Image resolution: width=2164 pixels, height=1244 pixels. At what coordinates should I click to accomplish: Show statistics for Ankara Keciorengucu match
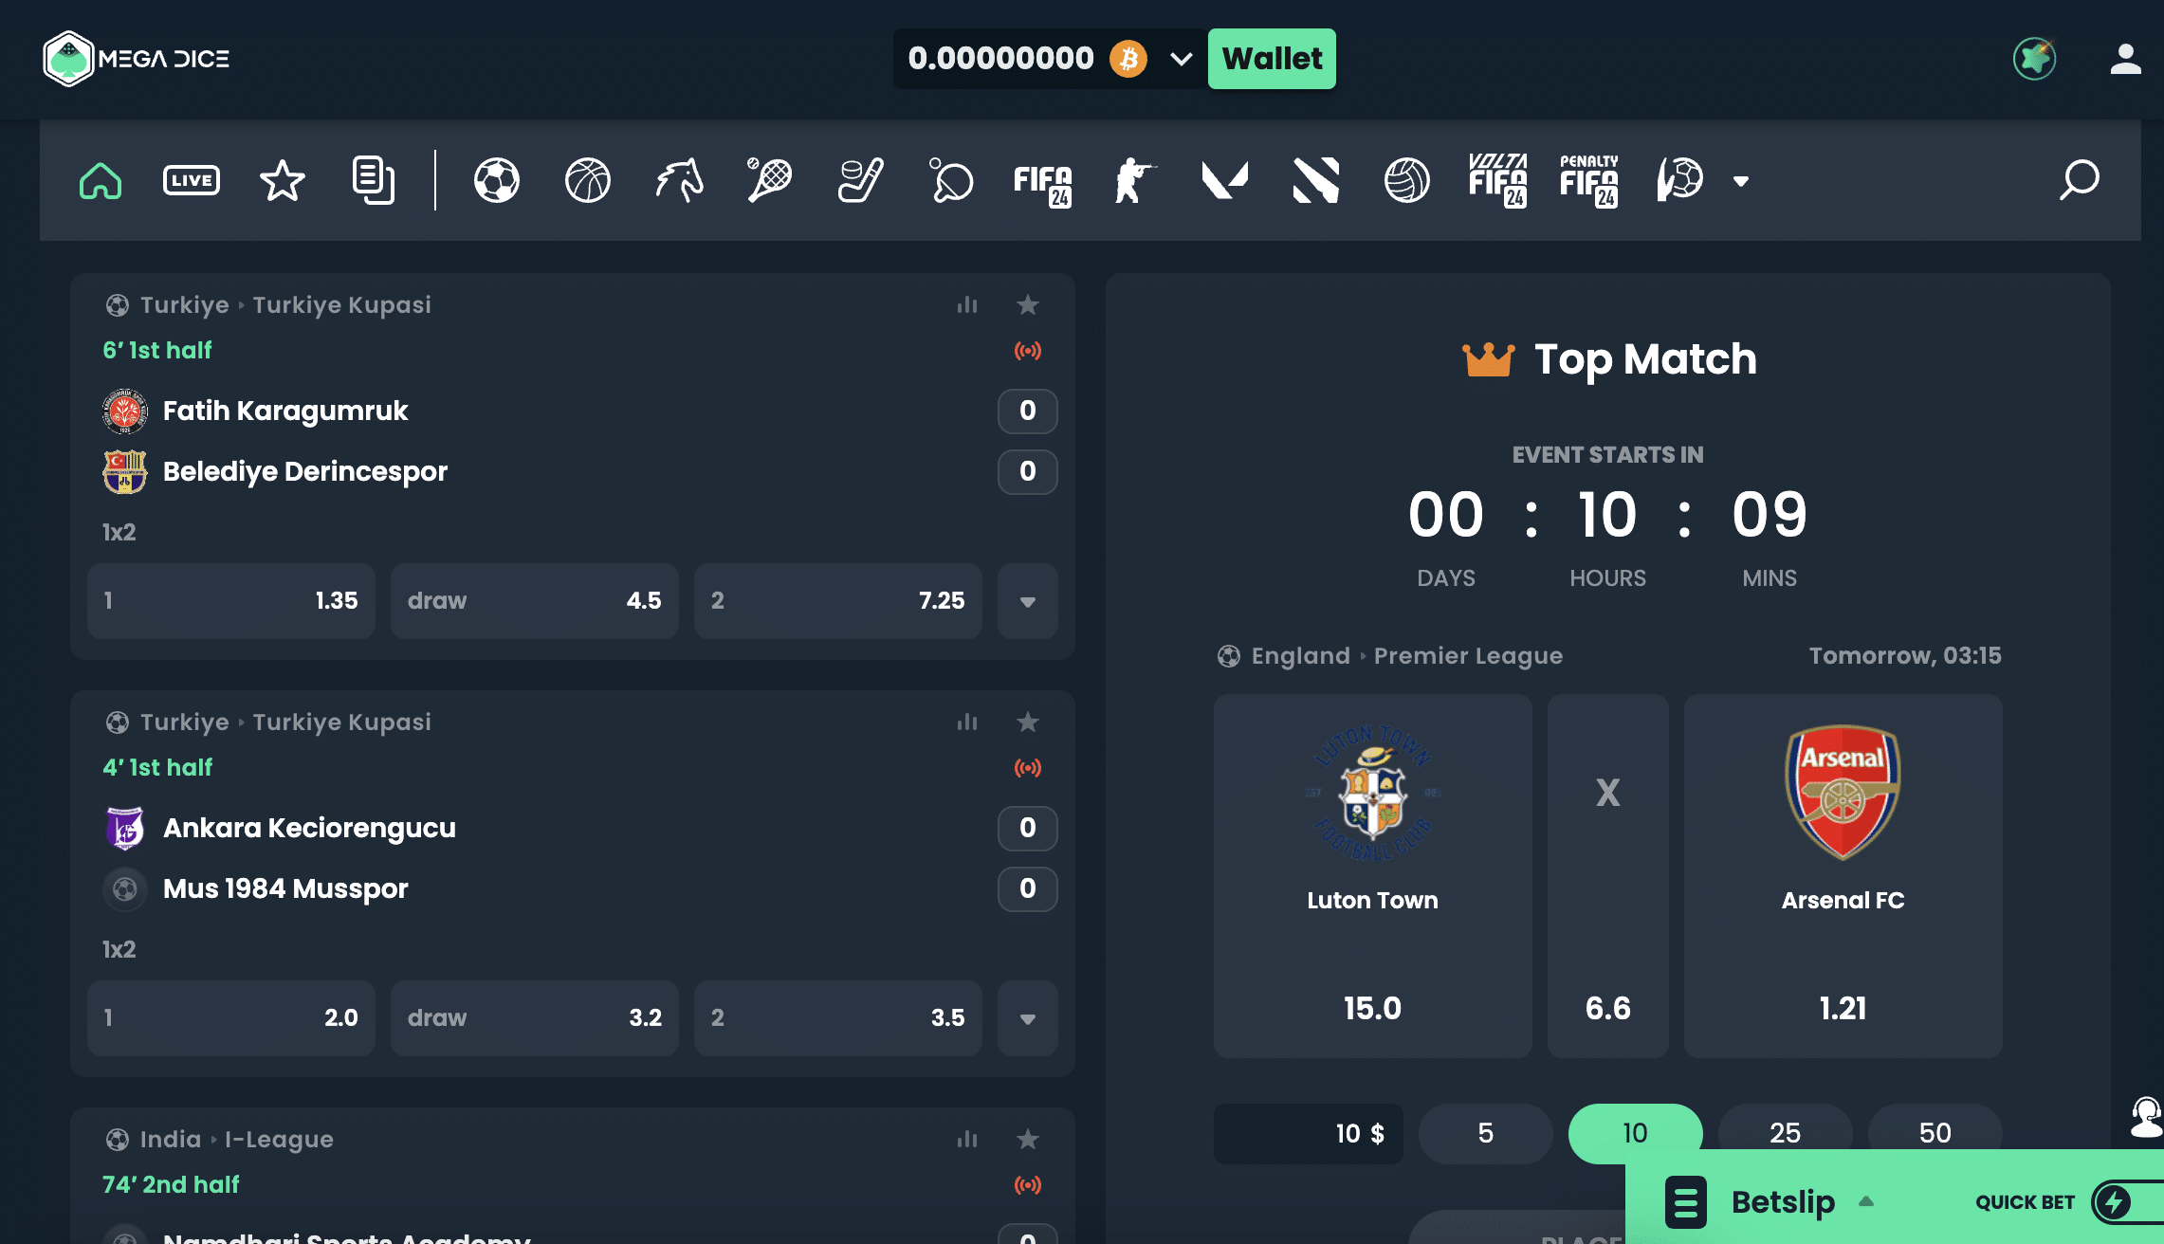pos(967,723)
